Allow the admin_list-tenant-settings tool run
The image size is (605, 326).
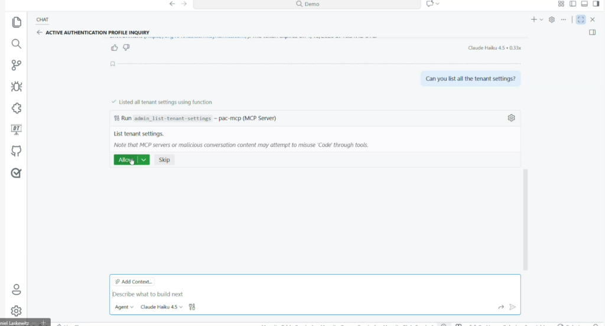click(125, 159)
